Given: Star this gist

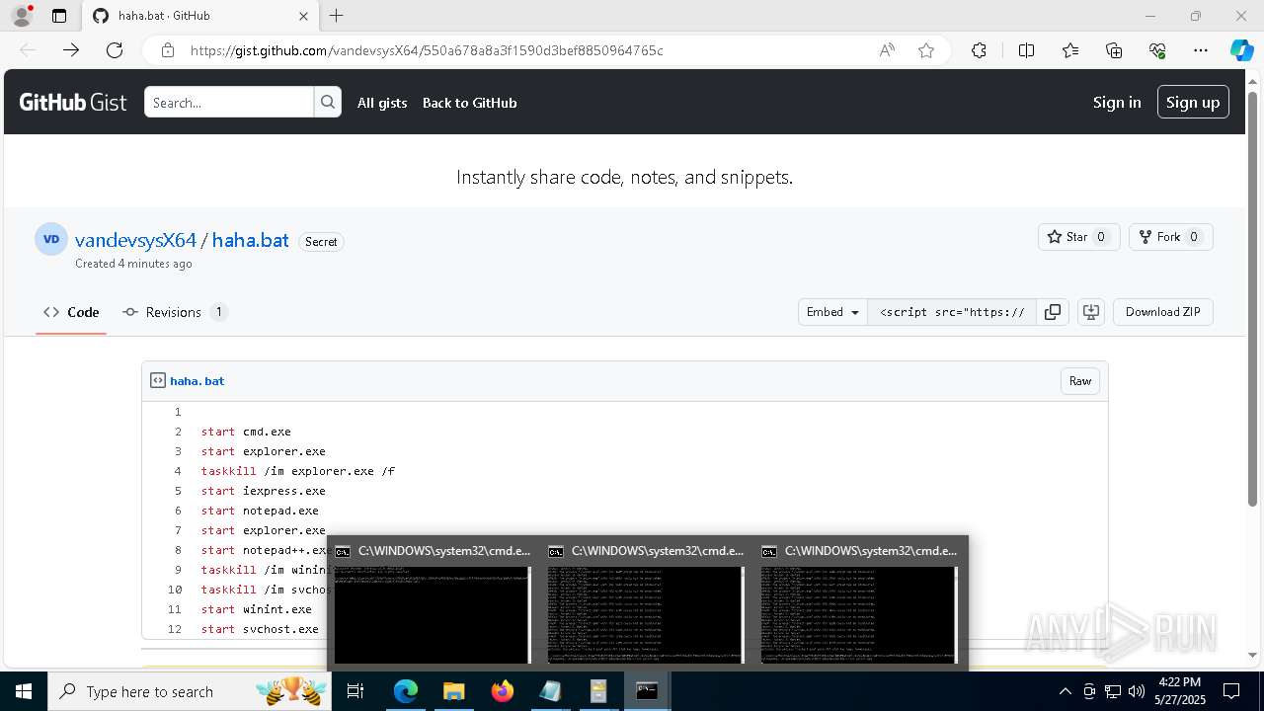Looking at the screenshot, I should pos(1078,237).
